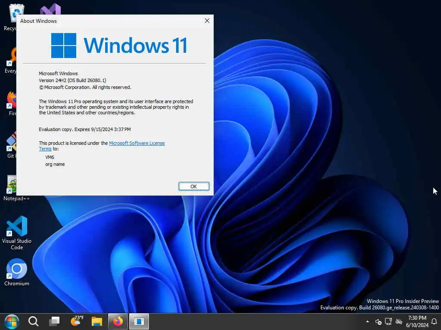441x330 pixels.
Task: Open the Start menu orb
Action: click(x=11, y=321)
